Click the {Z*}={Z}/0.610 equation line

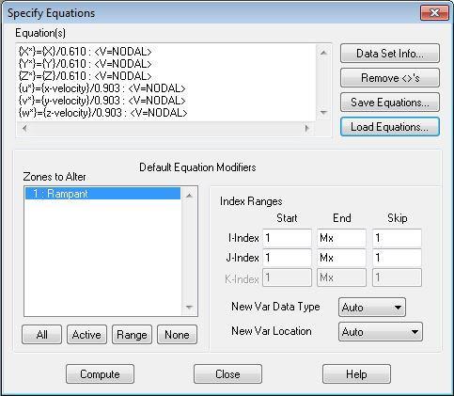tap(85, 76)
